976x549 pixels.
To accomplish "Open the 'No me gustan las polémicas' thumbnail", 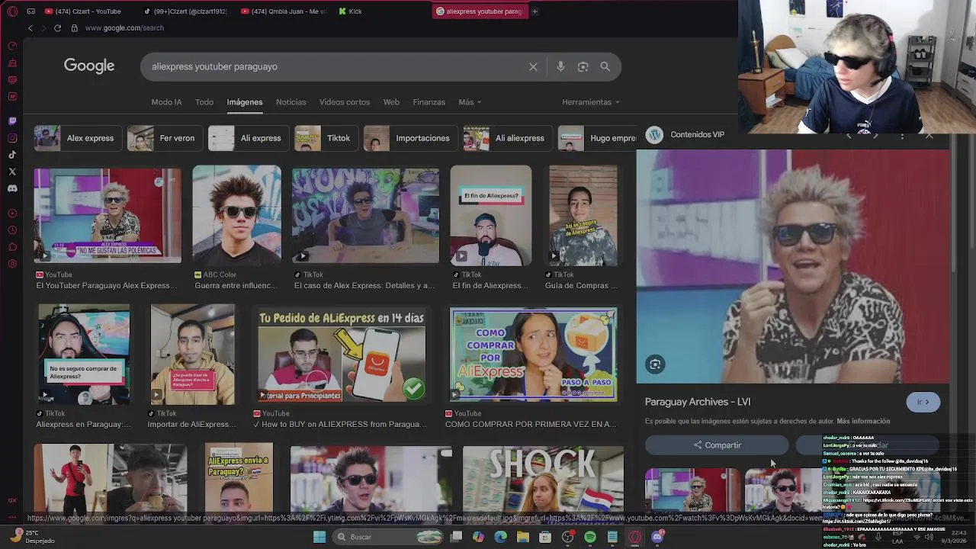I will [108, 216].
